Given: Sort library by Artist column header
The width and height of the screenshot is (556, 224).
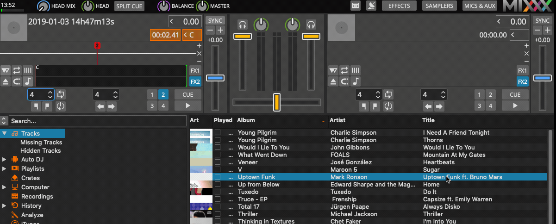Looking at the screenshot, I should 374,120.
